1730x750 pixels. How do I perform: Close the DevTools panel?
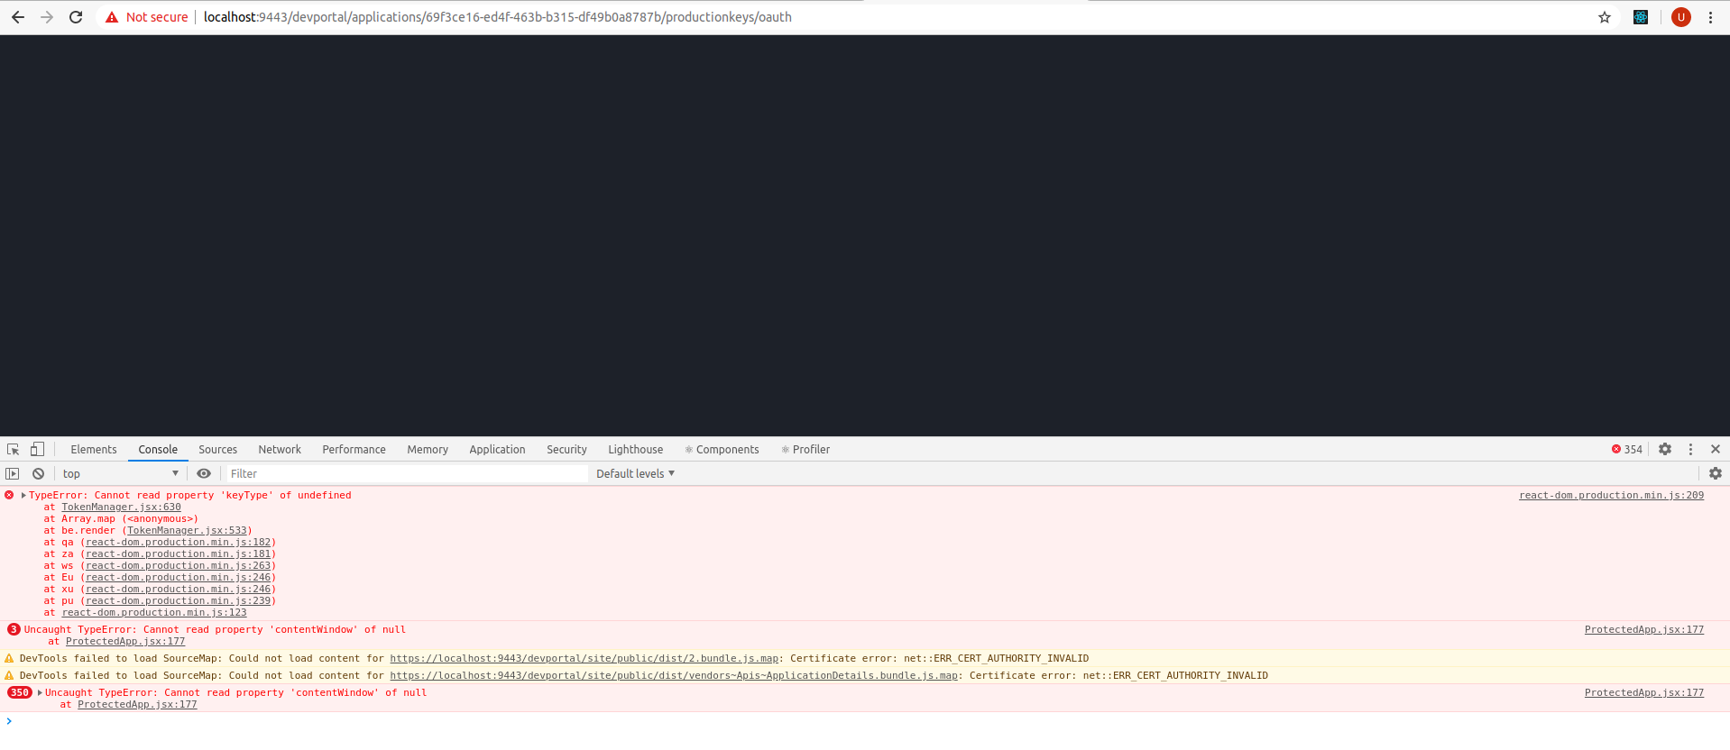[x=1716, y=449]
